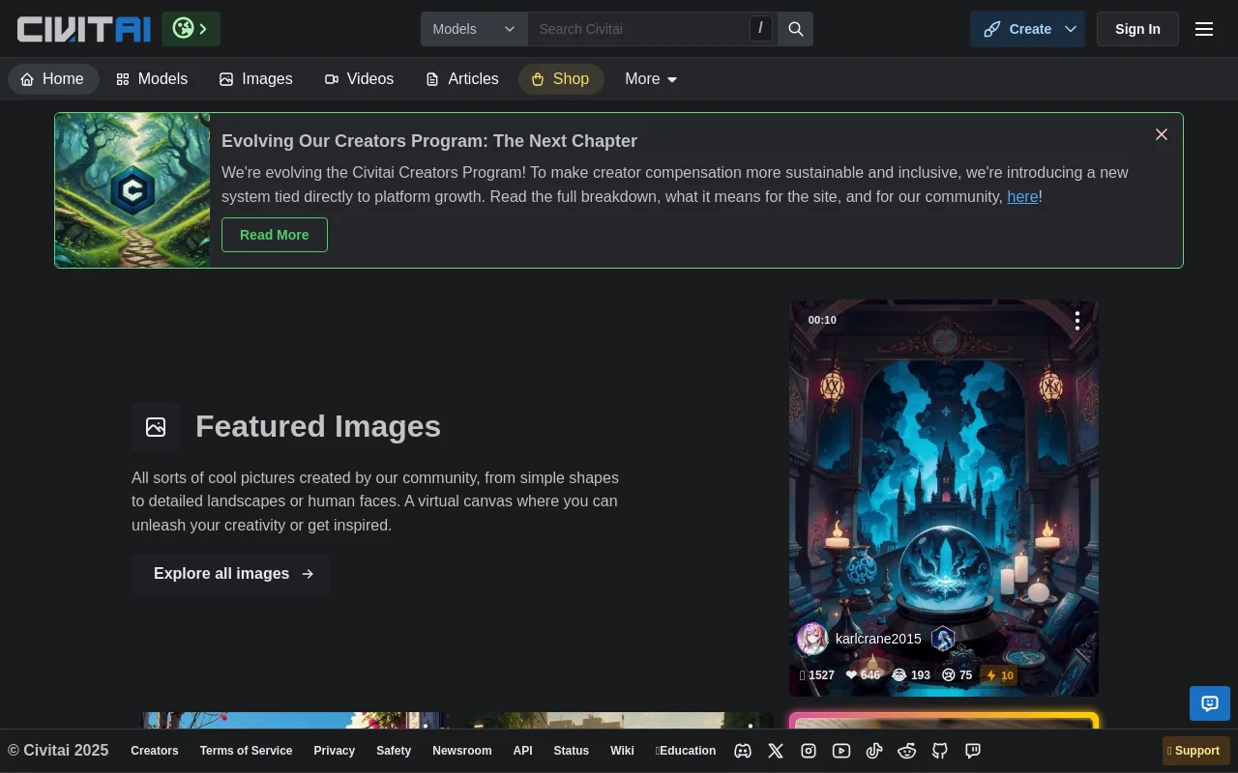The width and height of the screenshot is (1238, 773).
Task: Toggle the laughing reaction showing 193
Action: click(x=911, y=675)
